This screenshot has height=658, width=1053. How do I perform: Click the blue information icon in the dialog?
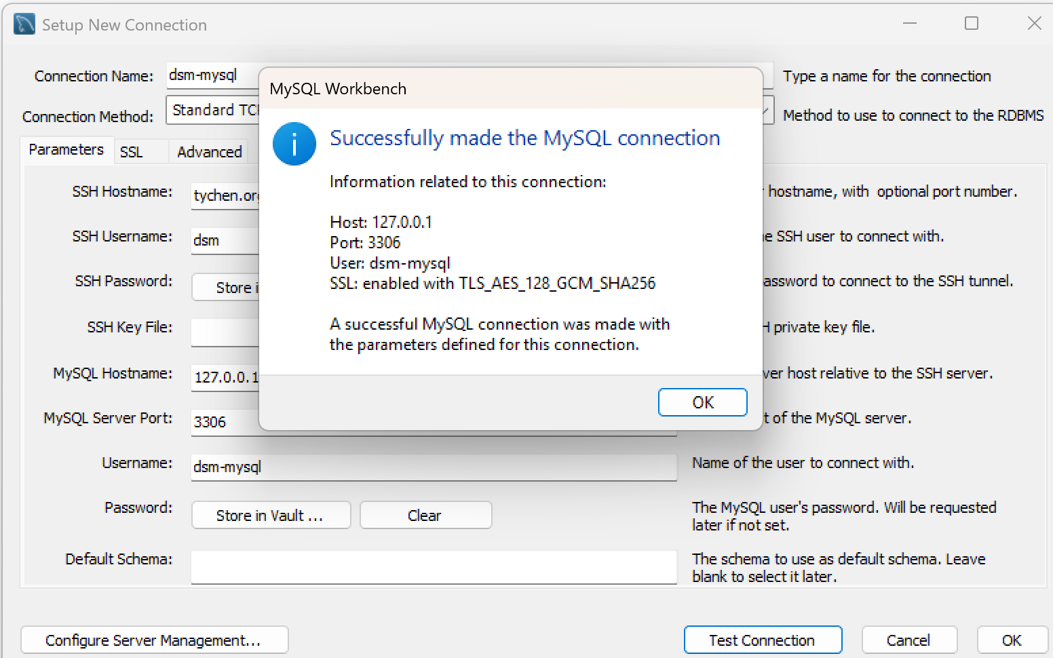coord(294,144)
